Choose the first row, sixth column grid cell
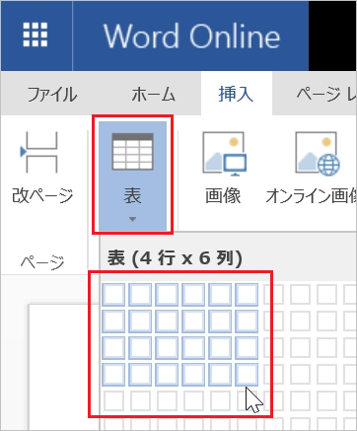This screenshot has height=431, width=357. 247,295
